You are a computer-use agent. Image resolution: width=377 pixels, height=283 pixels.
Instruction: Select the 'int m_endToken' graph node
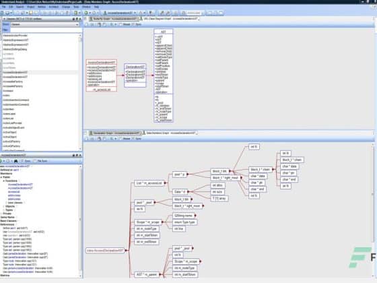[x=147, y=242]
